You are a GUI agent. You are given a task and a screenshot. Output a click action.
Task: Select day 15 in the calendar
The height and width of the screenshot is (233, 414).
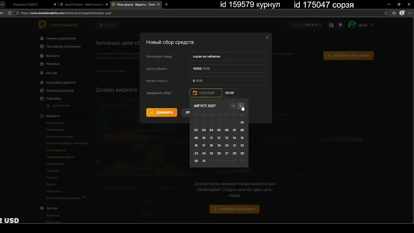tap(242, 138)
